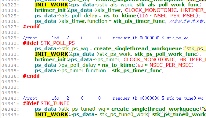
Task: Click INIT_WORK on the stk_ps_work line
Action: point(52,54)
